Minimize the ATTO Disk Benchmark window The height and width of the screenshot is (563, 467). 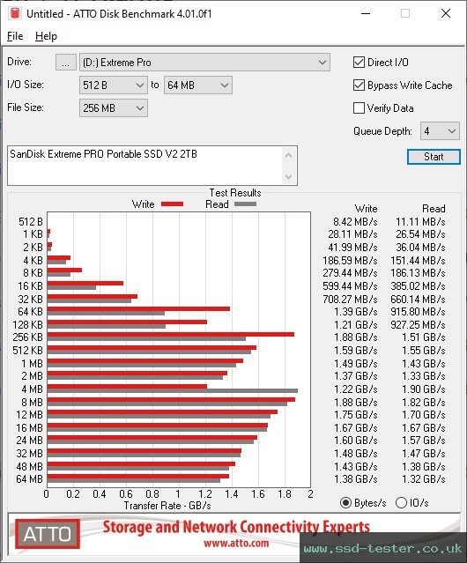click(366, 13)
